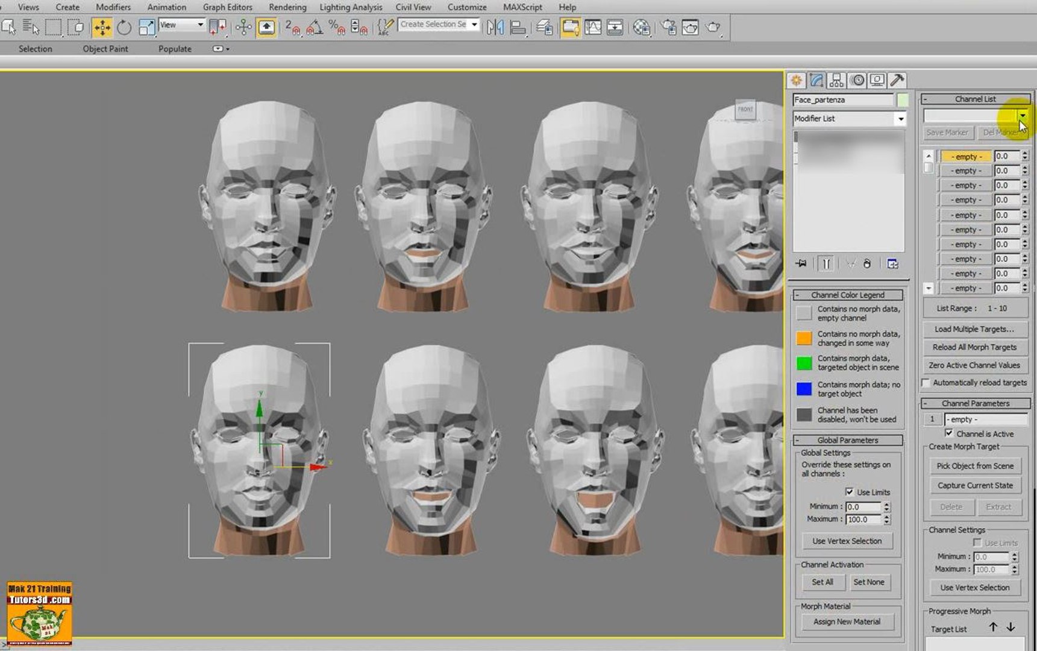This screenshot has width=1037, height=651.
Task: Open Render Setup icon
Action: [668, 27]
